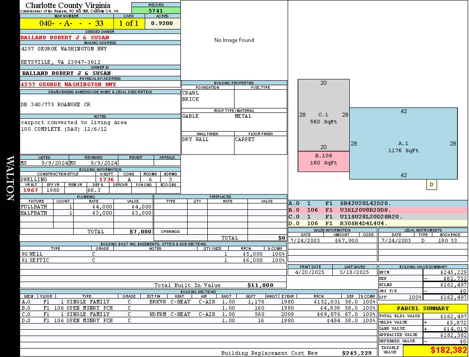Select the pink B.0 sketch legend row
The image size is (469, 357).
click(x=377, y=210)
